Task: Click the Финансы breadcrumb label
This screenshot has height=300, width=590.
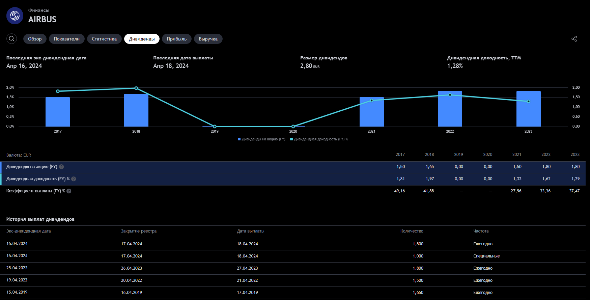Action: tap(39, 10)
